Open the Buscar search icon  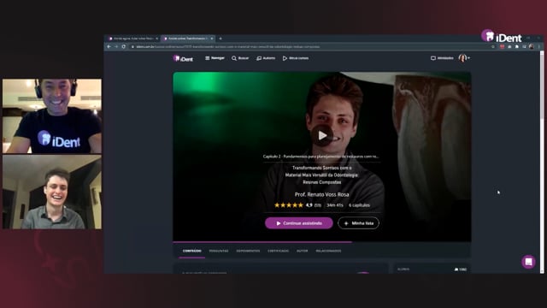click(240, 58)
